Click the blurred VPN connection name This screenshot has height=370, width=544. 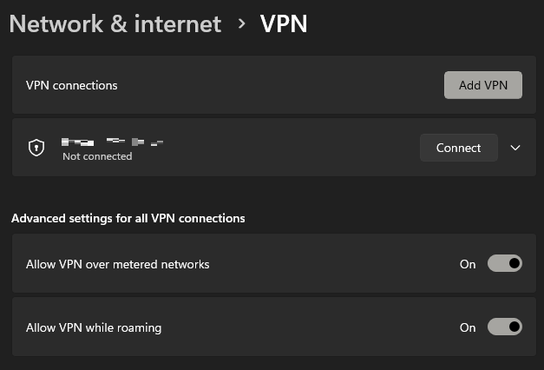click(x=113, y=142)
